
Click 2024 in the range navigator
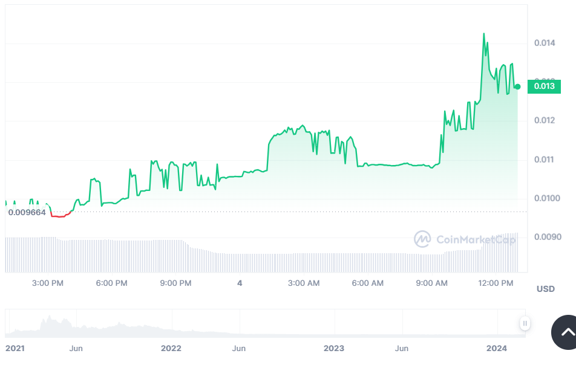click(x=497, y=348)
